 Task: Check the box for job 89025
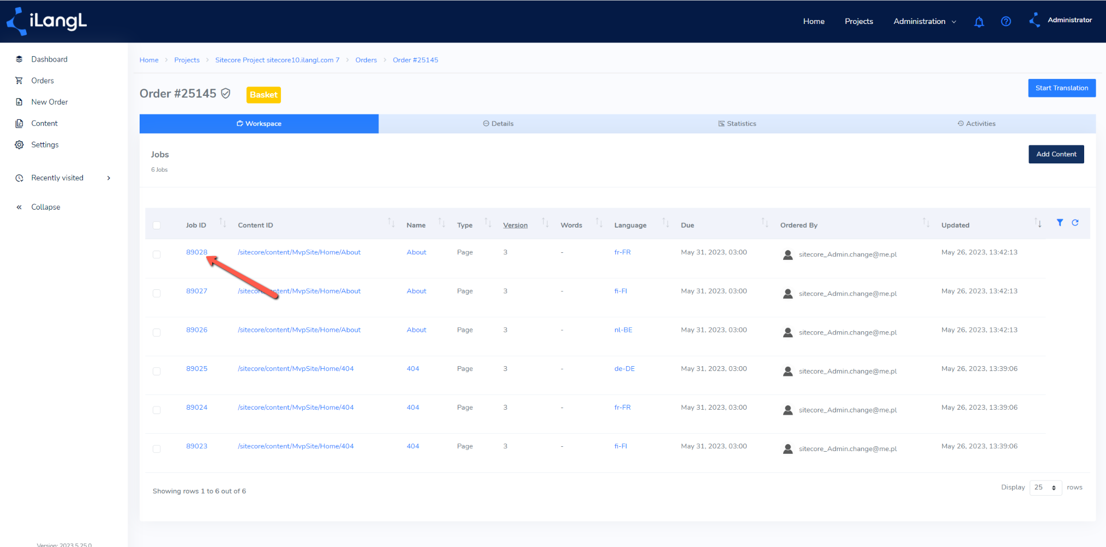157,371
